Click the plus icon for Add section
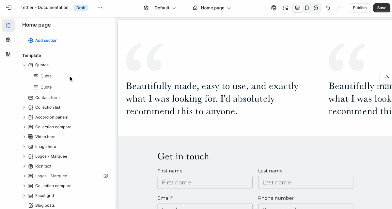Viewport: 392px width, 209px height. [31, 40]
